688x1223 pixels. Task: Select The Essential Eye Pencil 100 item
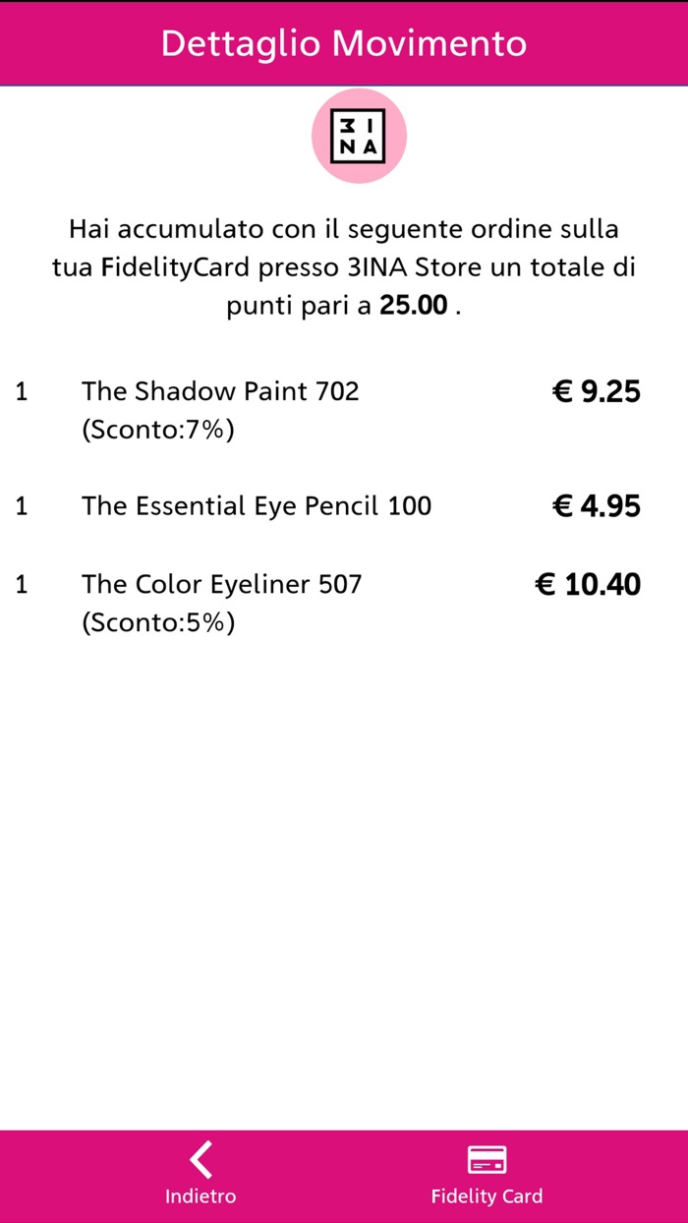point(257,505)
